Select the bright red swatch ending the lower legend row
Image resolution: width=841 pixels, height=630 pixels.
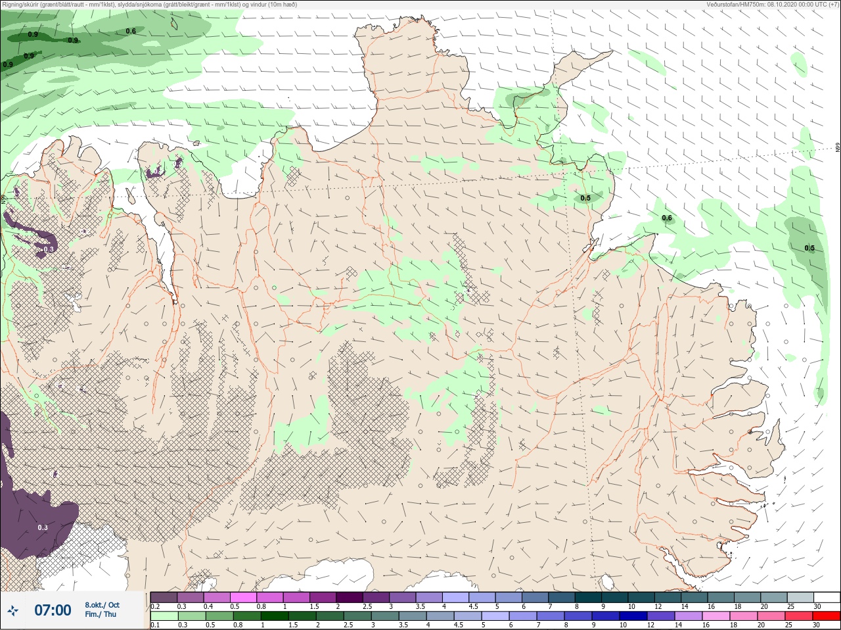[x=825, y=616]
